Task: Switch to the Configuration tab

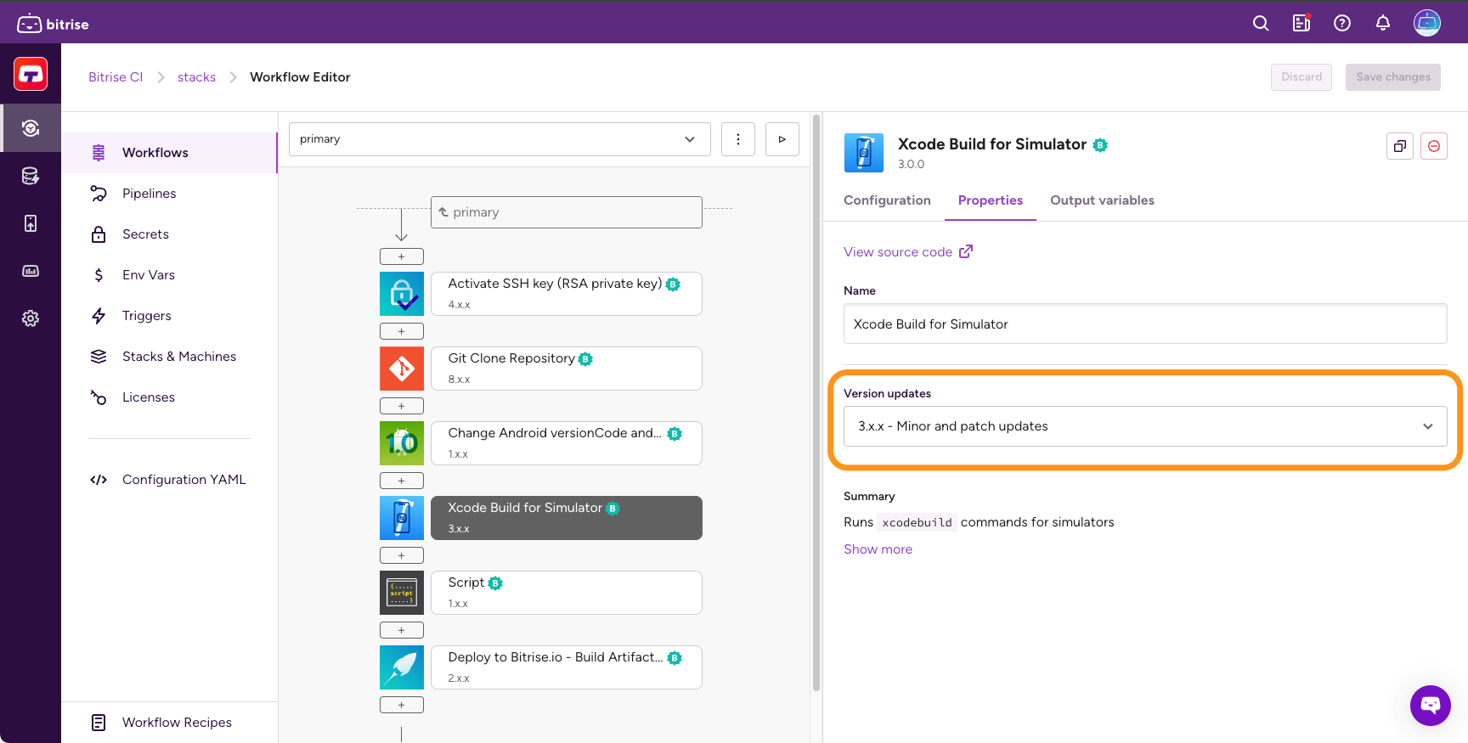Action: pyautogui.click(x=887, y=200)
